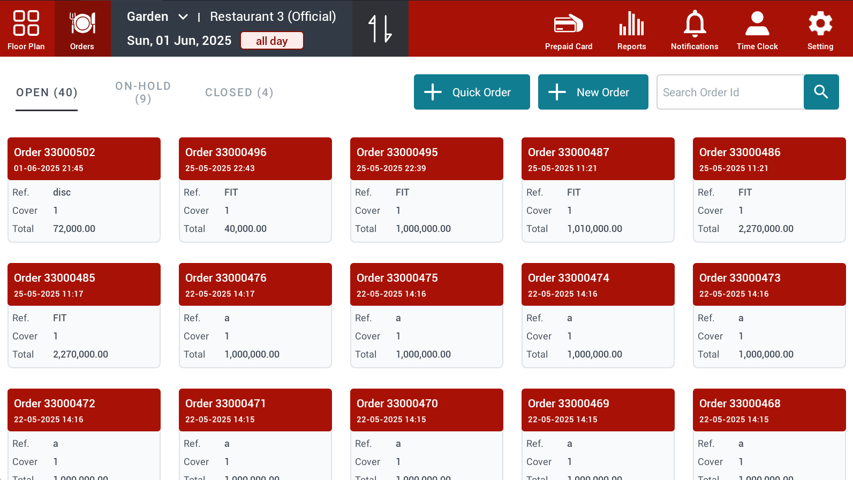Open the Orders section

coord(82,29)
